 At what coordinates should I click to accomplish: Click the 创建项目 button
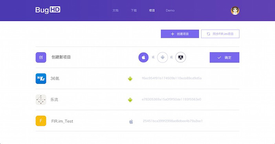[x=180, y=34]
